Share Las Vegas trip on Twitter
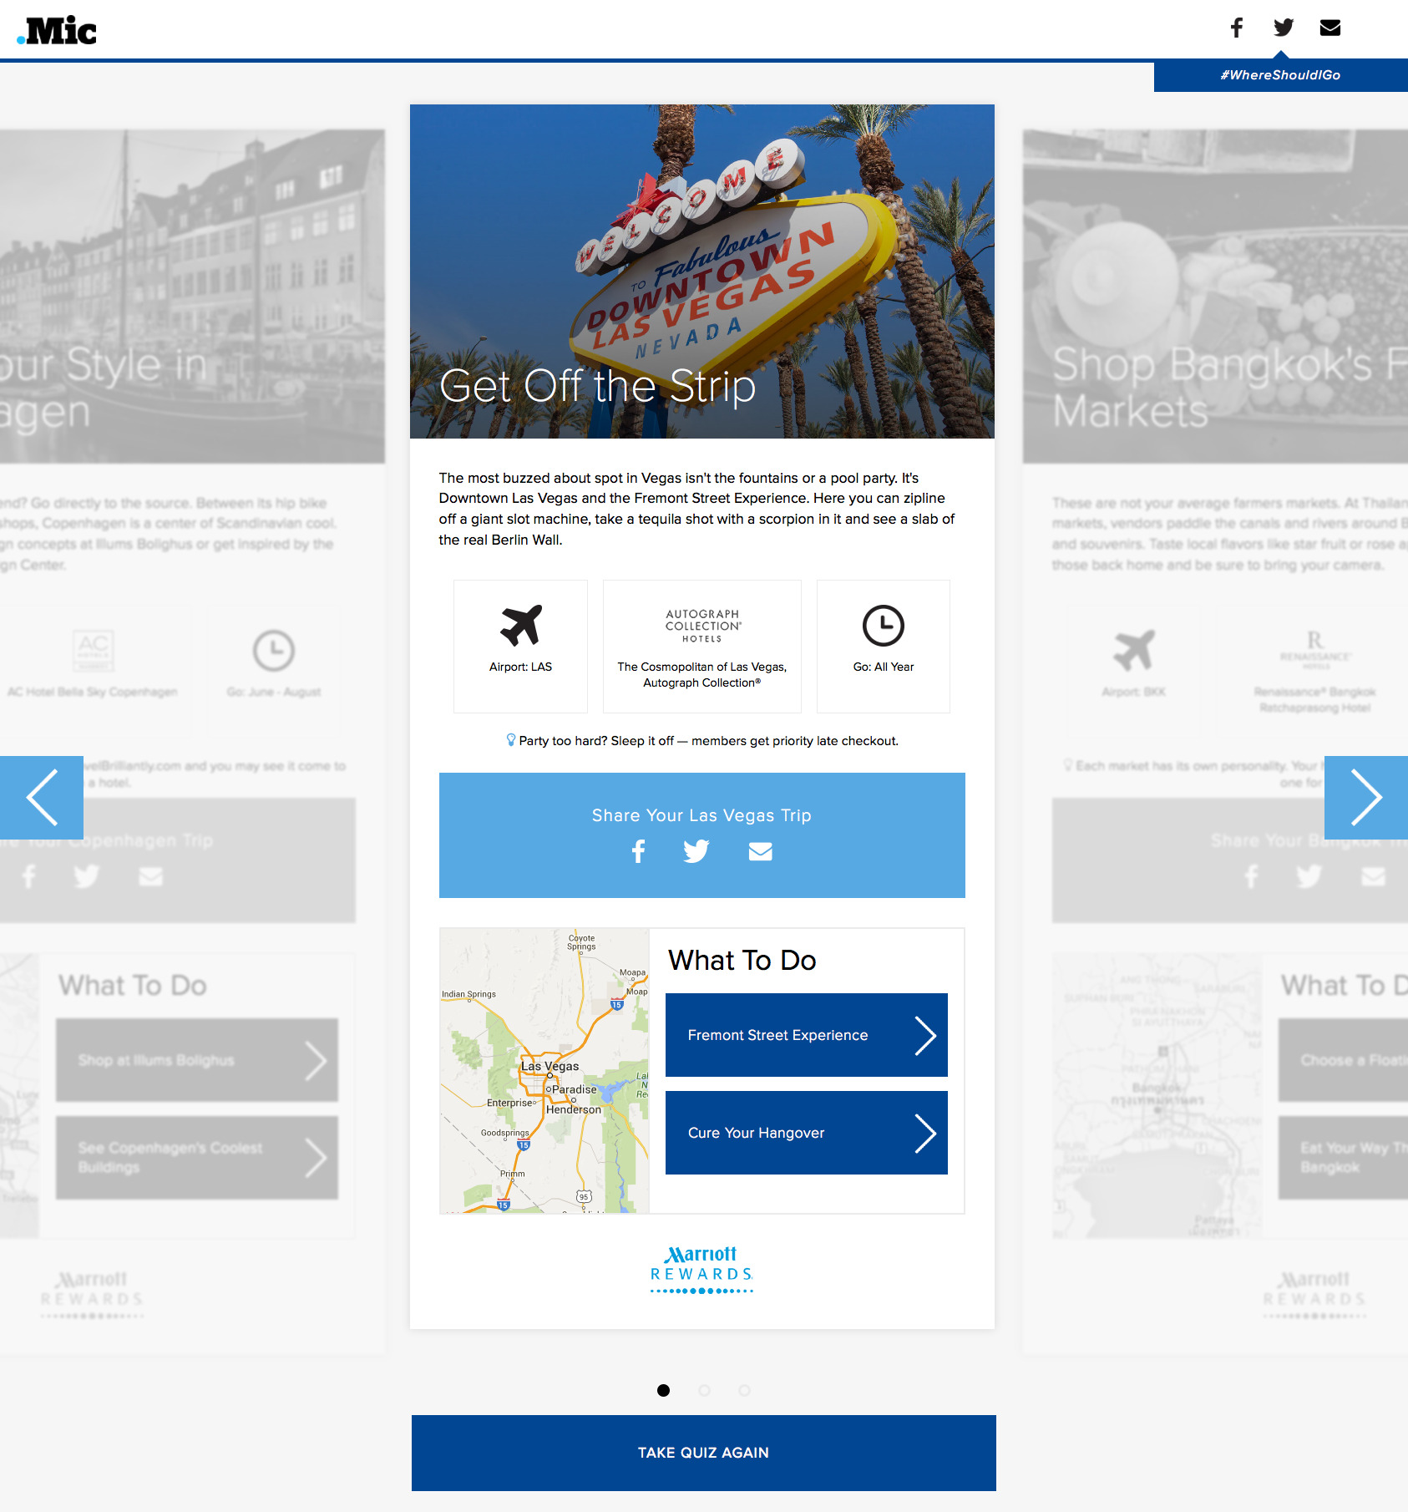The height and width of the screenshot is (1512, 1408). (696, 851)
